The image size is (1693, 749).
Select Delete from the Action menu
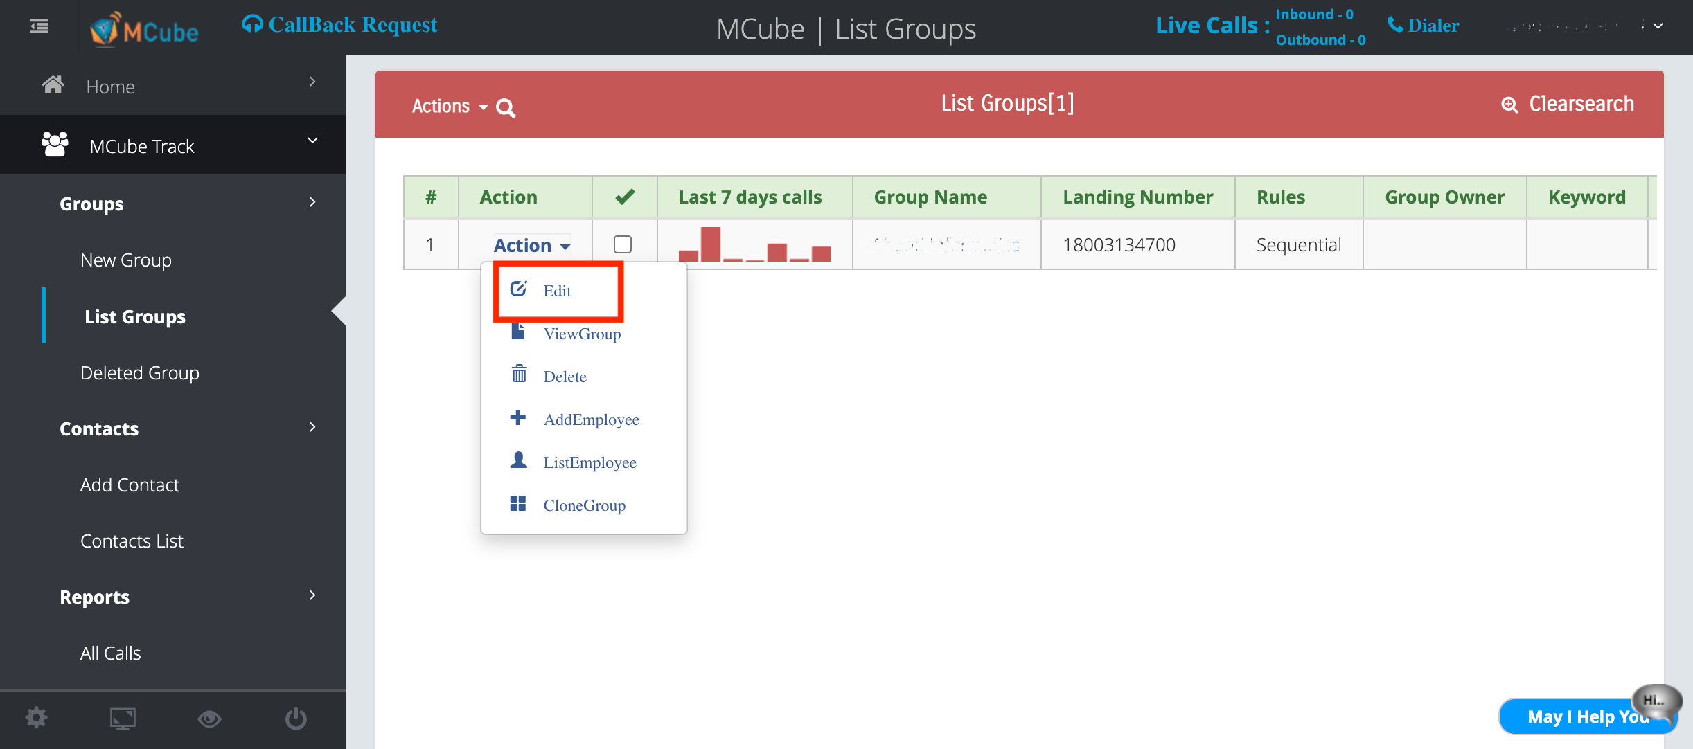pyautogui.click(x=564, y=376)
